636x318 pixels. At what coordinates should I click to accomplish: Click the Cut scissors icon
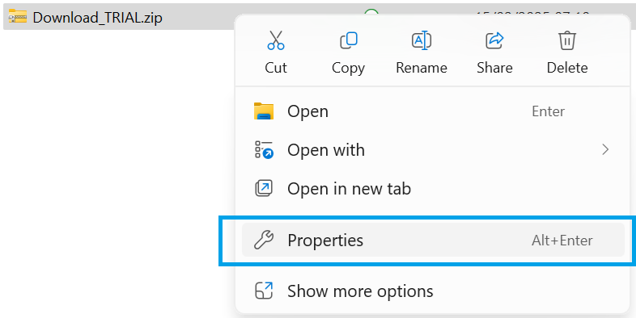coord(276,40)
